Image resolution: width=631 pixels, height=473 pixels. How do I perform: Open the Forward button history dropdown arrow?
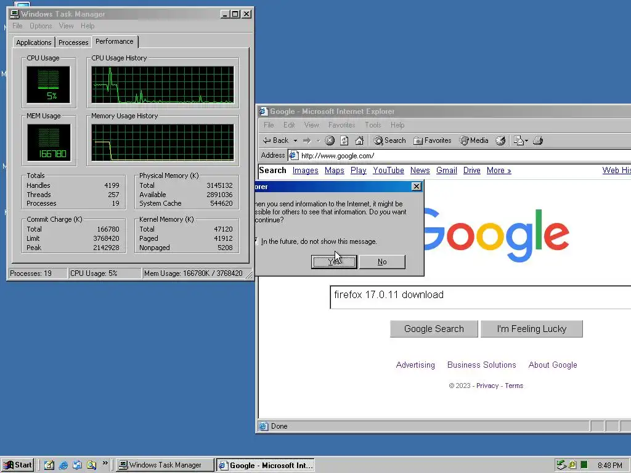click(x=318, y=141)
